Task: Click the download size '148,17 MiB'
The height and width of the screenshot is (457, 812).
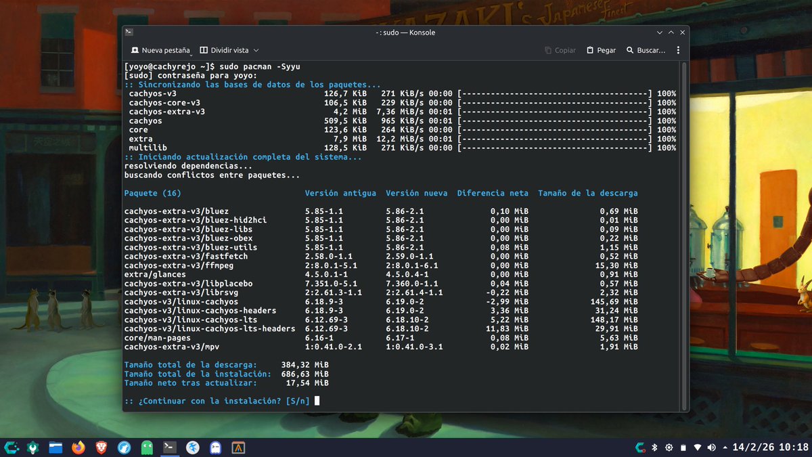Action: tap(614, 320)
